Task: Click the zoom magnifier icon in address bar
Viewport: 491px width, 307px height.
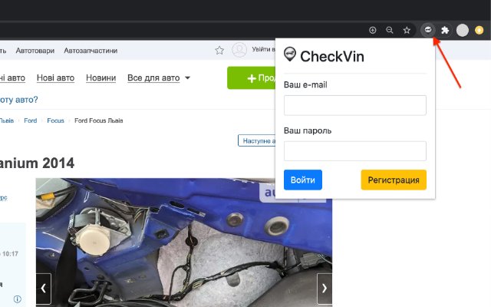Action: [x=390, y=30]
